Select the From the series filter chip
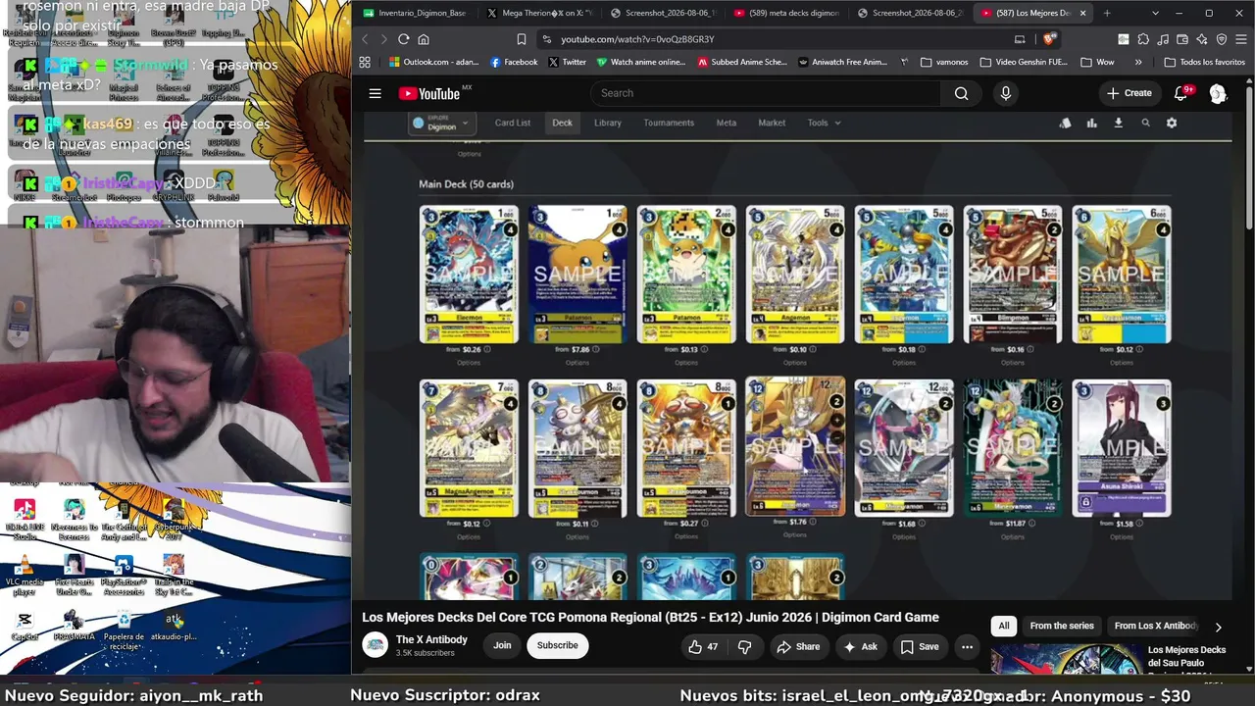This screenshot has width=1255, height=706. click(x=1061, y=626)
